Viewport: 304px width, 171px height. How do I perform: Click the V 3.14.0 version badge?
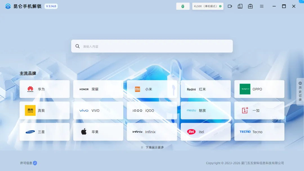[51, 6]
